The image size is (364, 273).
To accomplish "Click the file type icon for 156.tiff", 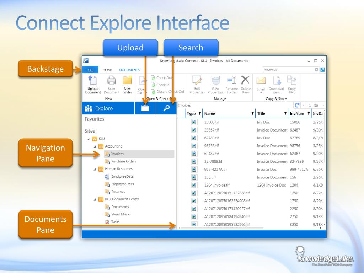I will click(x=194, y=177).
